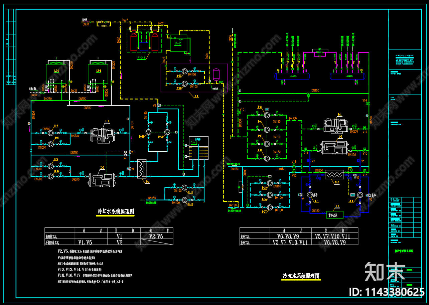Click the RH-2 equipment label
Screen dimensions: 429x305
tap(142, 57)
